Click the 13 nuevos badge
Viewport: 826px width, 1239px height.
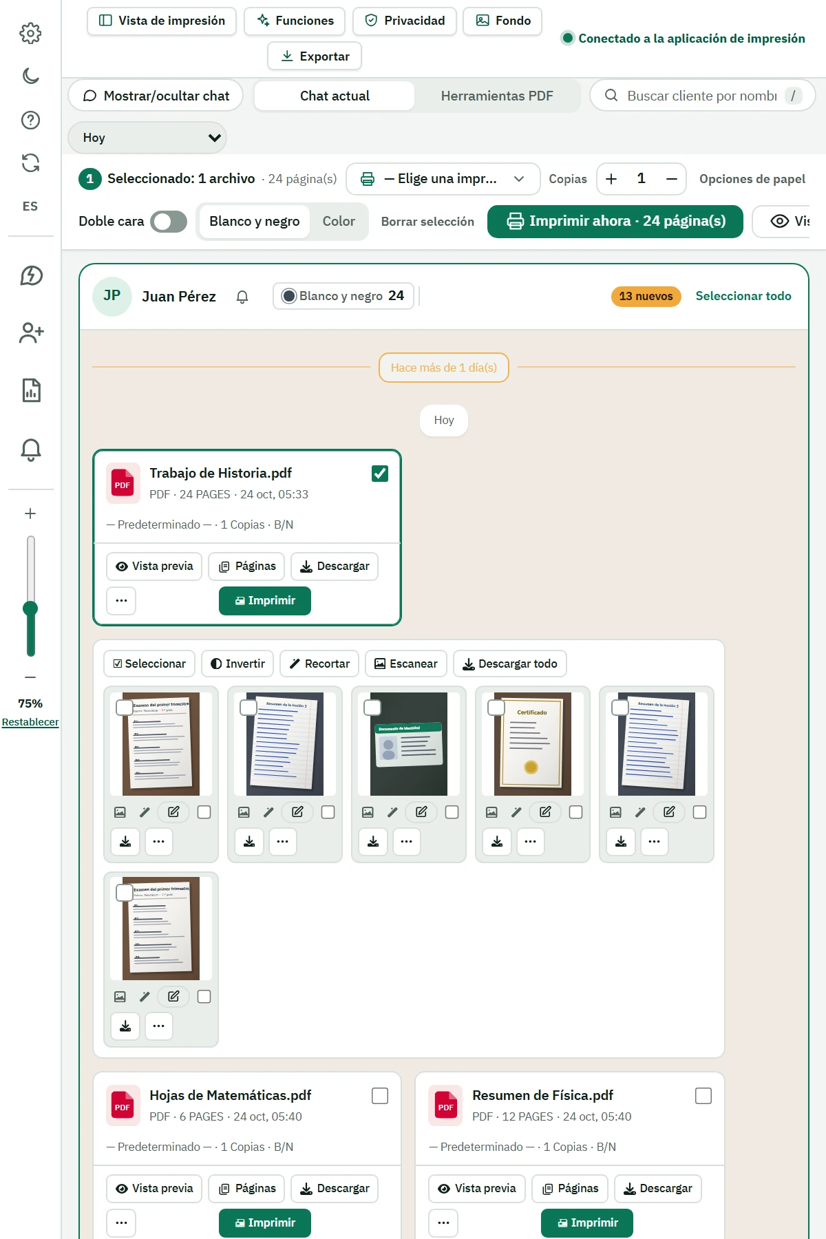[646, 296]
